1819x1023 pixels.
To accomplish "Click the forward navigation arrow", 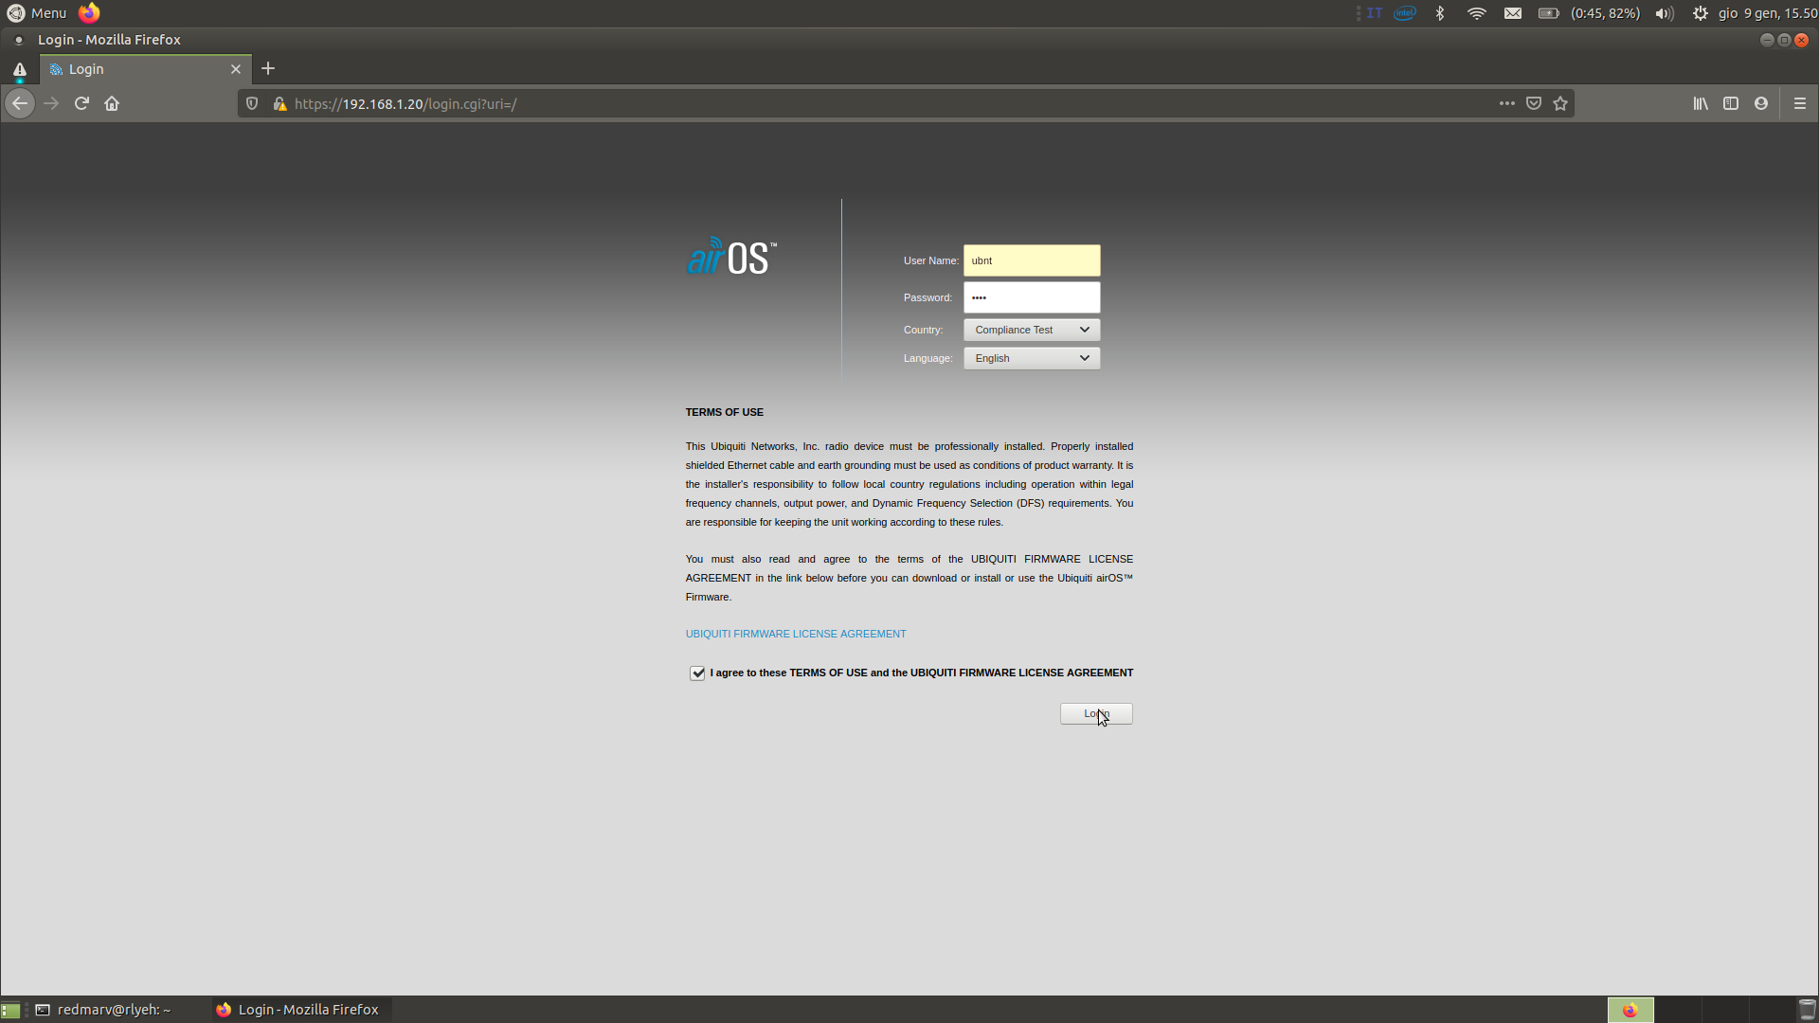I will [x=51, y=103].
